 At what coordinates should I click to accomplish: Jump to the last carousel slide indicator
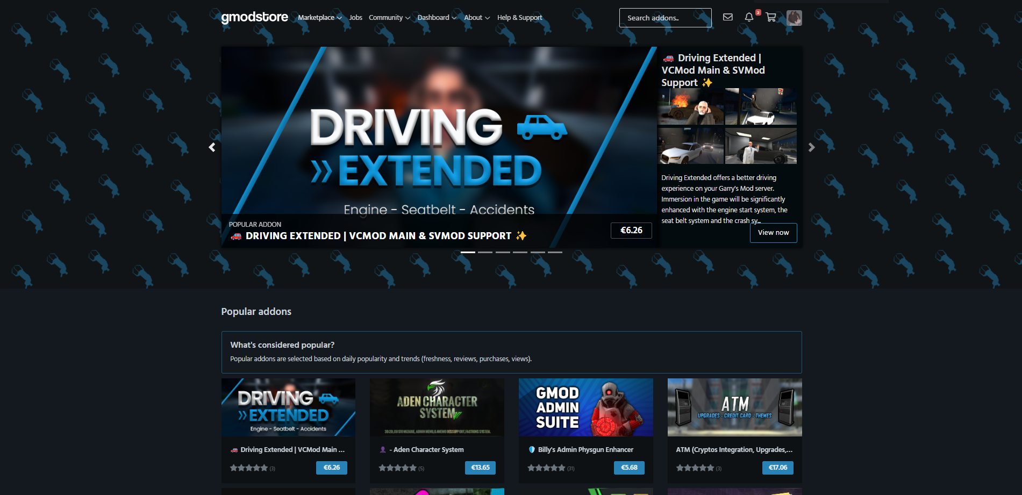[555, 252]
